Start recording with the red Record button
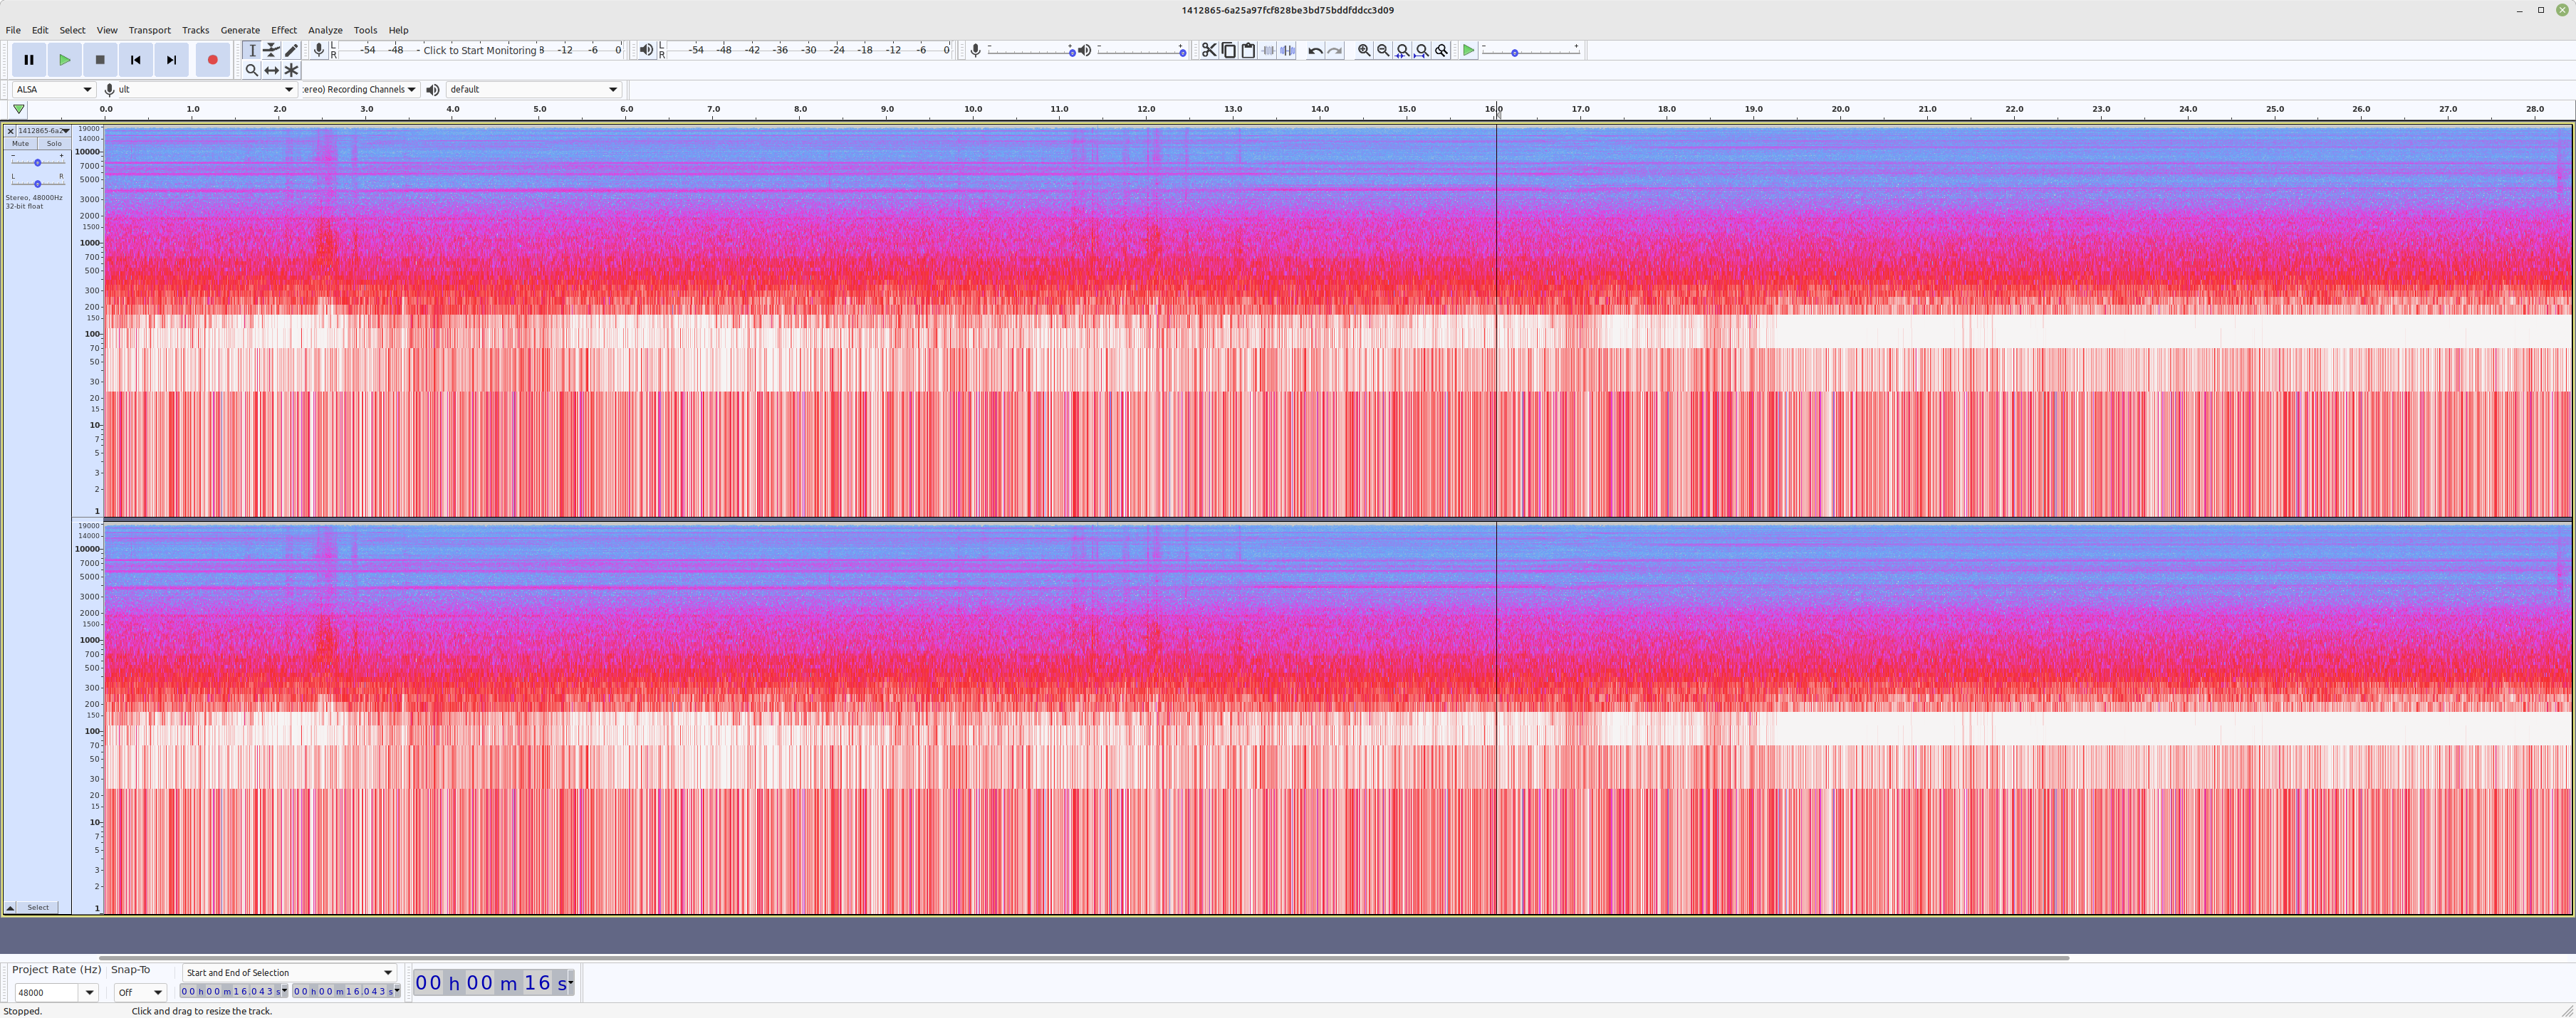 212,60
